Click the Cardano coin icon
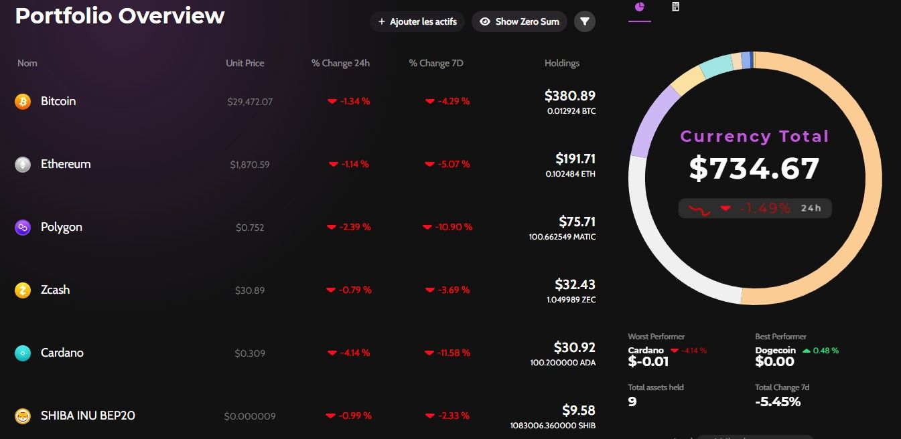 (x=23, y=353)
